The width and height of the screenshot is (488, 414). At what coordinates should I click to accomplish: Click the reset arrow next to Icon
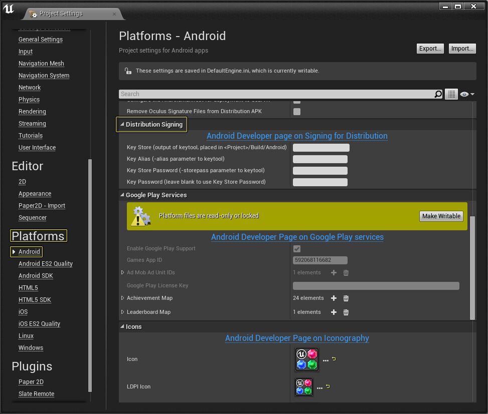[334, 359]
